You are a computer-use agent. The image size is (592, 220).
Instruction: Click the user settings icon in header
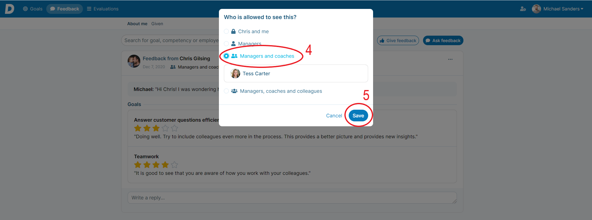pos(523,9)
